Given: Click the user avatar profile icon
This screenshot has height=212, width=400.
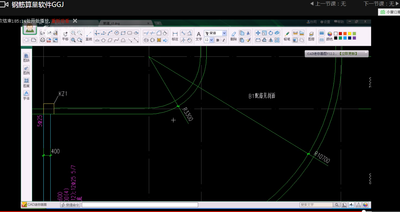Looking at the screenshot, I should coord(30,29).
